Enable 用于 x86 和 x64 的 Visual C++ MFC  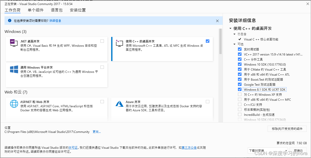(x=239, y=99)
